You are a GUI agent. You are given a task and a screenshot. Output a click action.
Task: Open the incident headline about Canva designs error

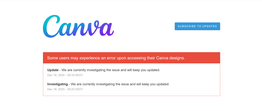116,58
